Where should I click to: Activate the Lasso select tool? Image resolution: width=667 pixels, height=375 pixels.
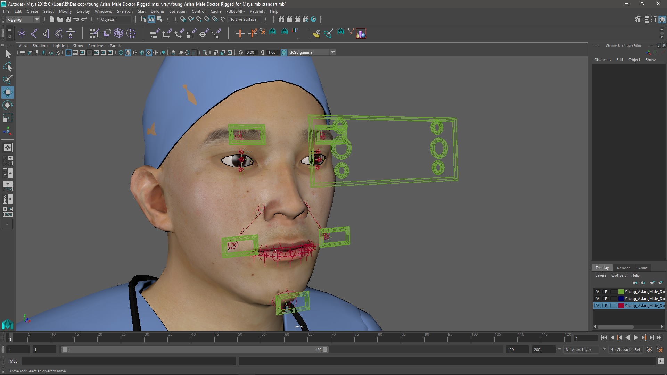pyautogui.click(x=8, y=67)
